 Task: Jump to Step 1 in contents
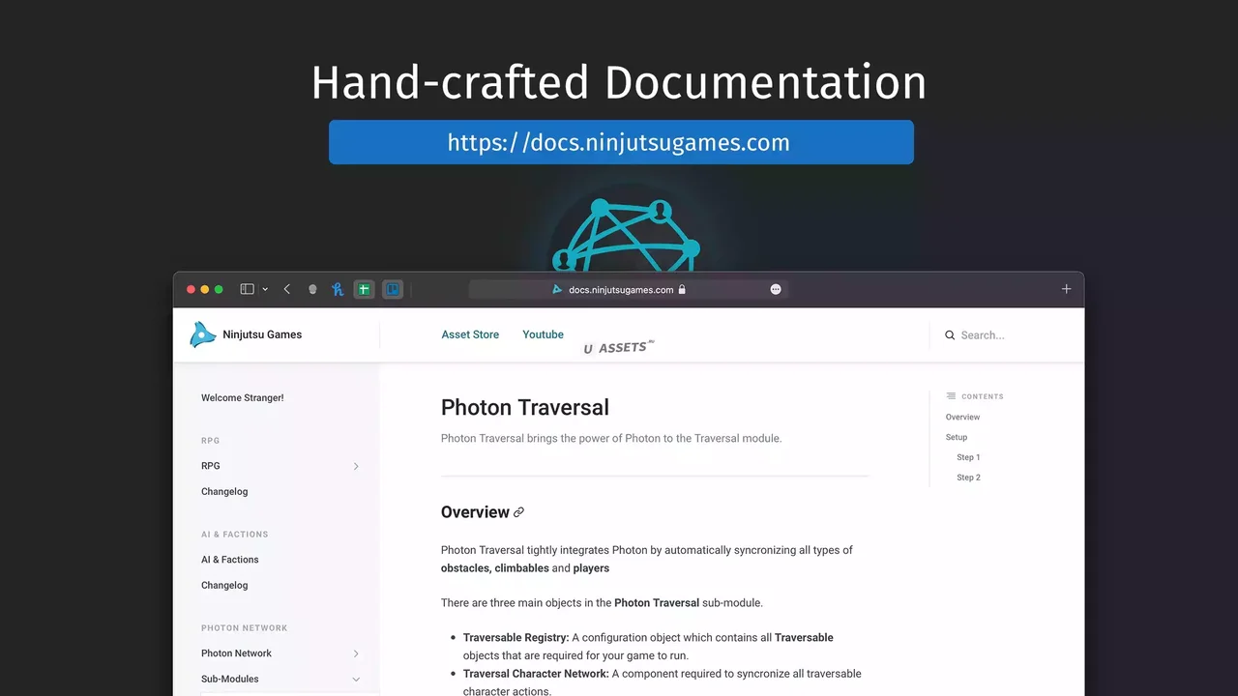pyautogui.click(x=968, y=457)
